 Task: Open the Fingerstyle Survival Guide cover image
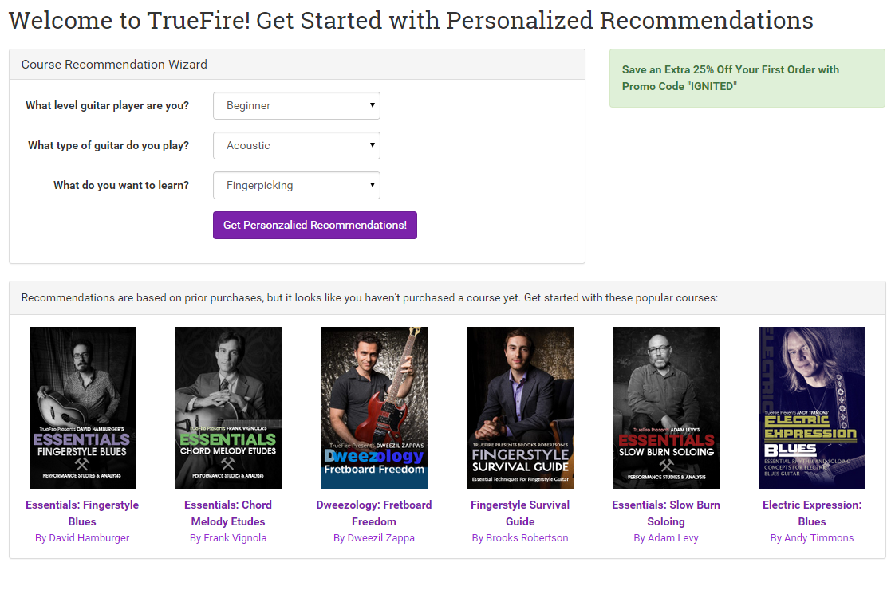520,407
